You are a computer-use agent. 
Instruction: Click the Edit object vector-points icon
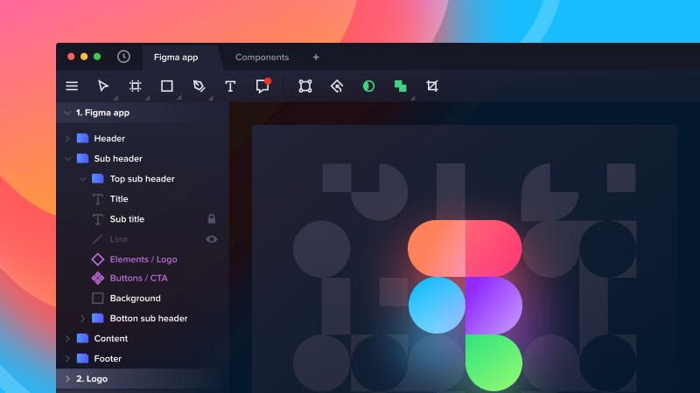[x=305, y=86]
